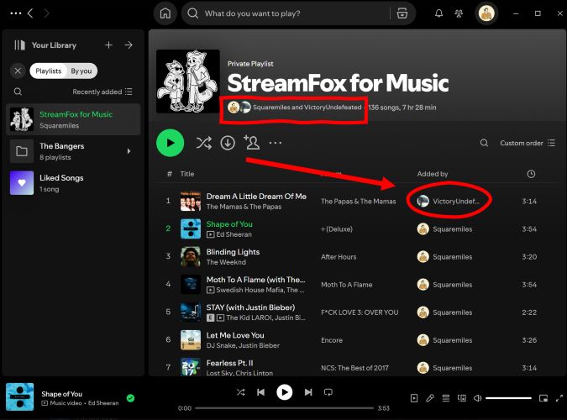Clear library filters with the X button
This screenshot has height=420, width=567.
click(18, 71)
